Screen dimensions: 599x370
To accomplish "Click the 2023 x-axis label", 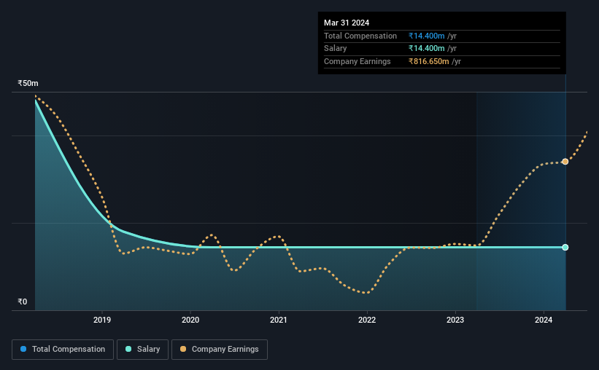I will pyautogui.click(x=455, y=320).
